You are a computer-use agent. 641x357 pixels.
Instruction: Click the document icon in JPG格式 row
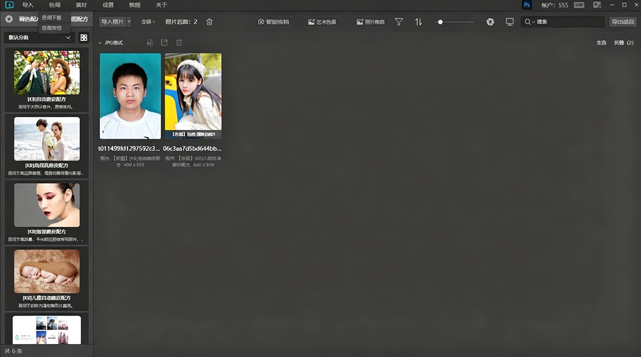pos(150,43)
